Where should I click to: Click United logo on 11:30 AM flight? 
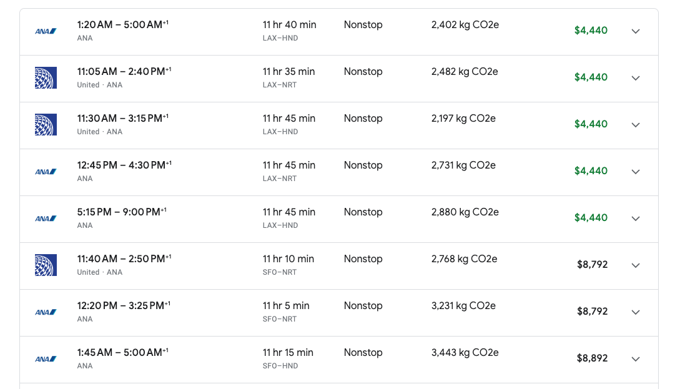pos(46,125)
